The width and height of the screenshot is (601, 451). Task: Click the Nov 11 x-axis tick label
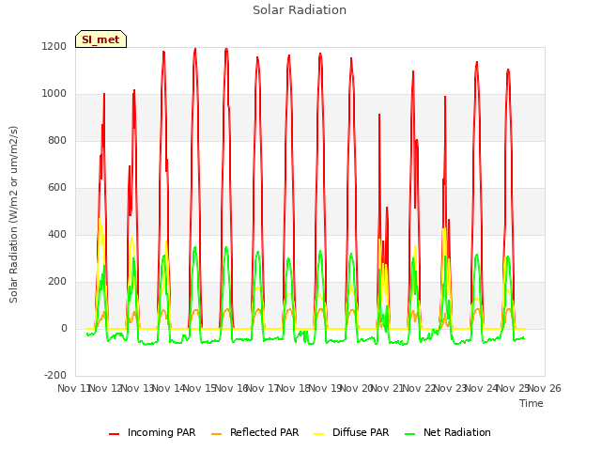coord(74,388)
